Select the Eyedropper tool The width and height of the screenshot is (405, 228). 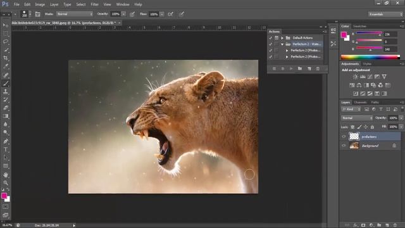click(x=6, y=66)
